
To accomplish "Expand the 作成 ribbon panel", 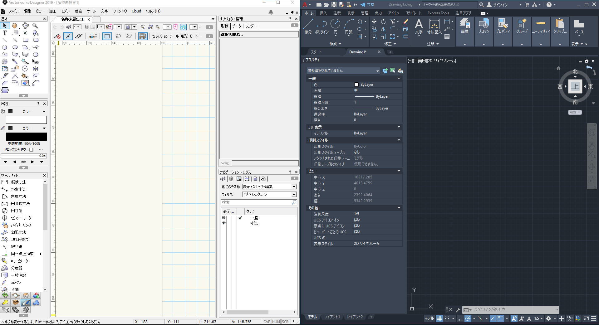I will point(335,44).
